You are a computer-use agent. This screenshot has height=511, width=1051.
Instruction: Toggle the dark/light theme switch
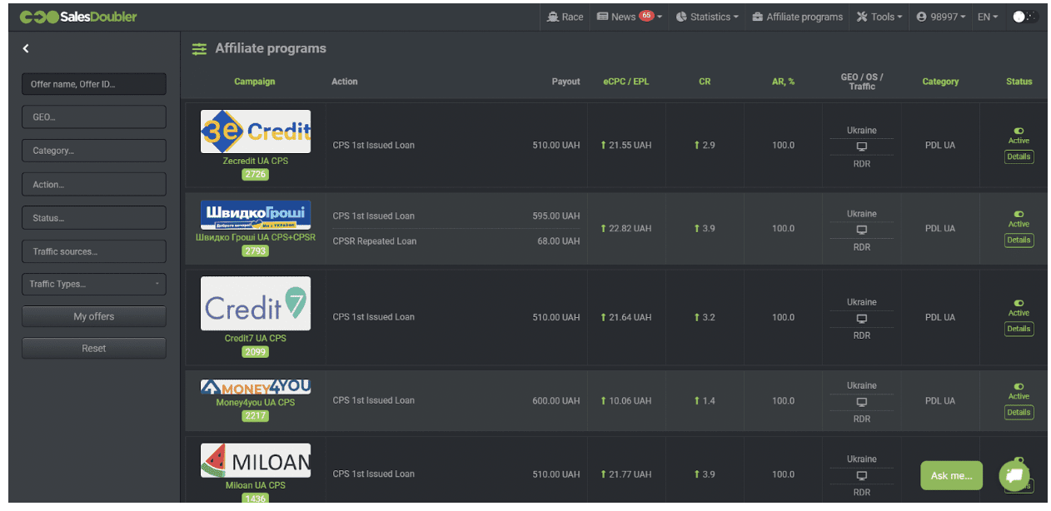click(1025, 17)
